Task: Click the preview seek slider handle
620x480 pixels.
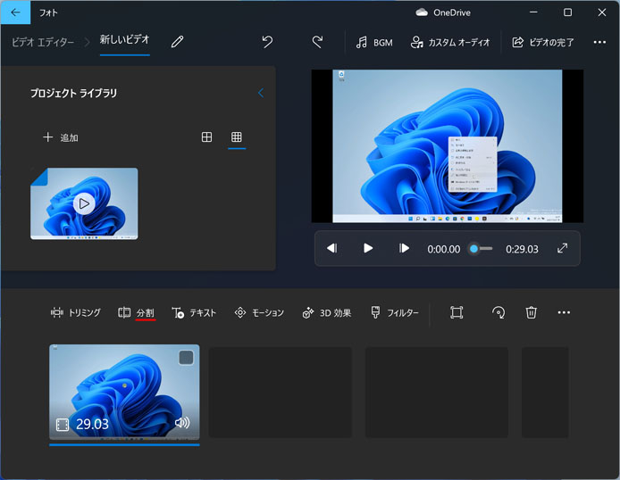Action: (x=473, y=249)
